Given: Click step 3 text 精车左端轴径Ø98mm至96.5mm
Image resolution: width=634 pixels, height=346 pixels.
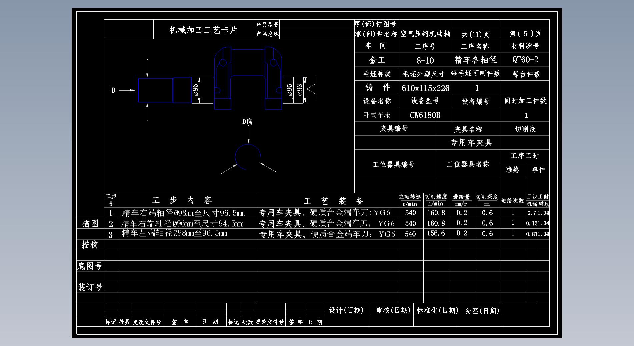Looking at the screenshot, I should point(174,233).
